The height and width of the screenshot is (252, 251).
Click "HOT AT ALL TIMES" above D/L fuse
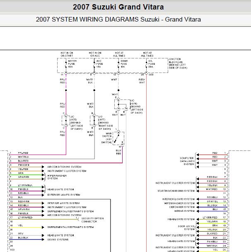coord(147,54)
